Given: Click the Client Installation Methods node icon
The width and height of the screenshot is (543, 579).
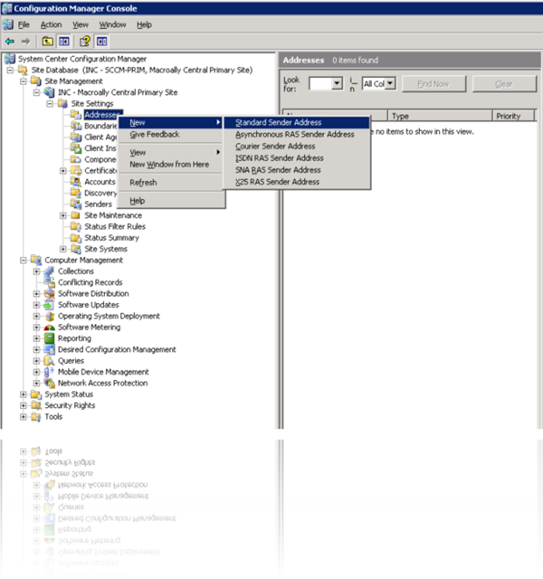Looking at the screenshot, I should click(76, 148).
